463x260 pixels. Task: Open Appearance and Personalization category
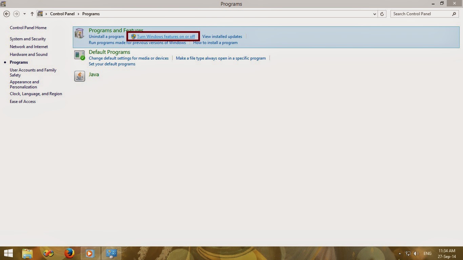click(x=24, y=84)
